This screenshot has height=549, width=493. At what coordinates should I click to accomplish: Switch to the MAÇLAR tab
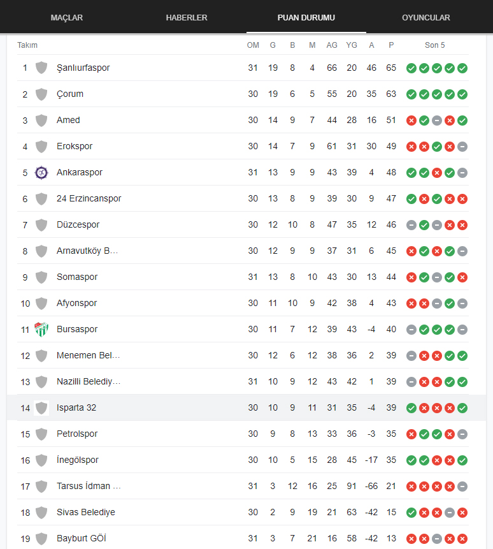point(67,17)
